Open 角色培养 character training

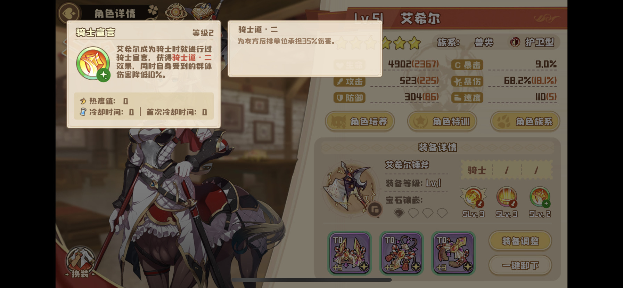pyautogui.click(x=360, y=122)
